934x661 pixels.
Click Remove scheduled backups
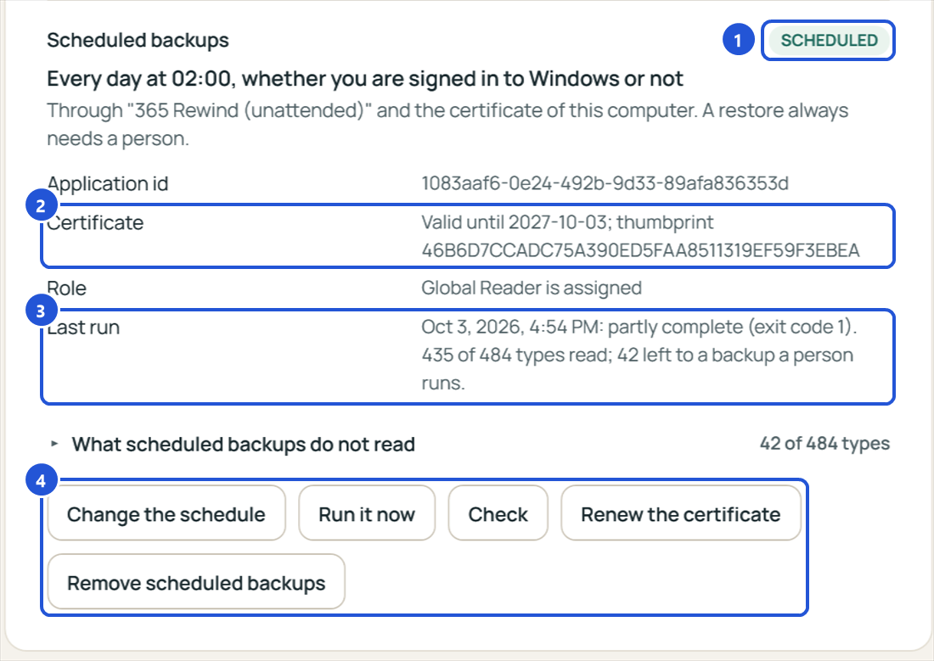(x=196, y=582)
